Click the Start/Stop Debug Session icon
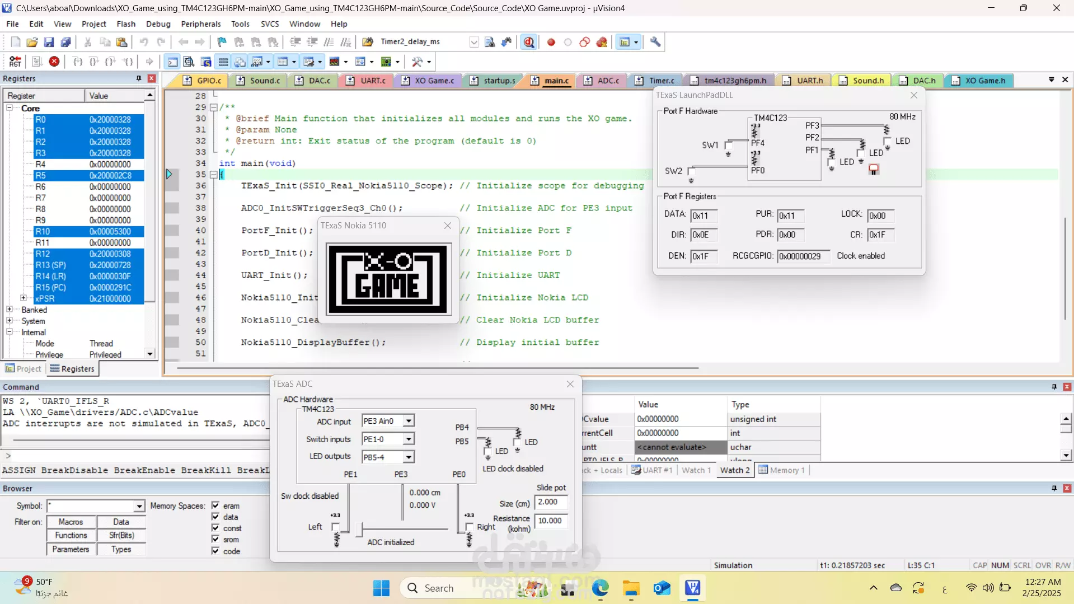 point(529,42)
